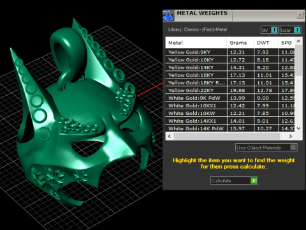Select the Yellow Gold:14KY row
Screen dimensions: 306x230
(x=230, y=68)
